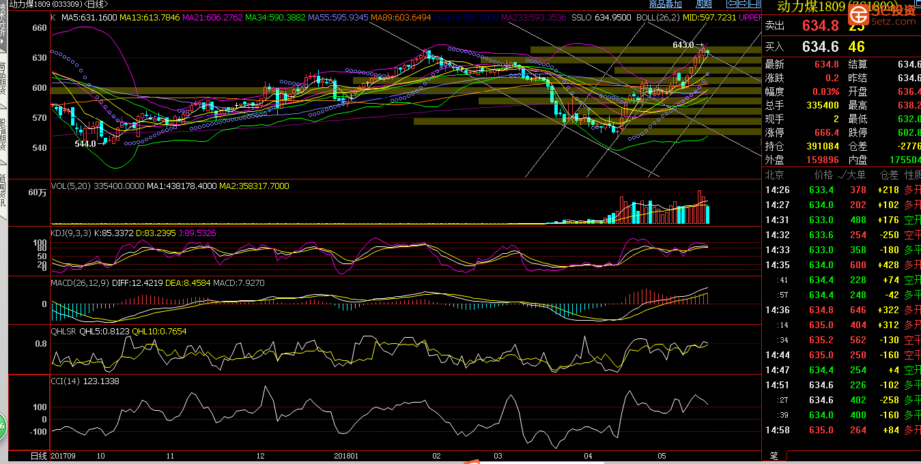Click the 大单 column header in trade list
Screen dimensions: 921x464
point(857,175)
